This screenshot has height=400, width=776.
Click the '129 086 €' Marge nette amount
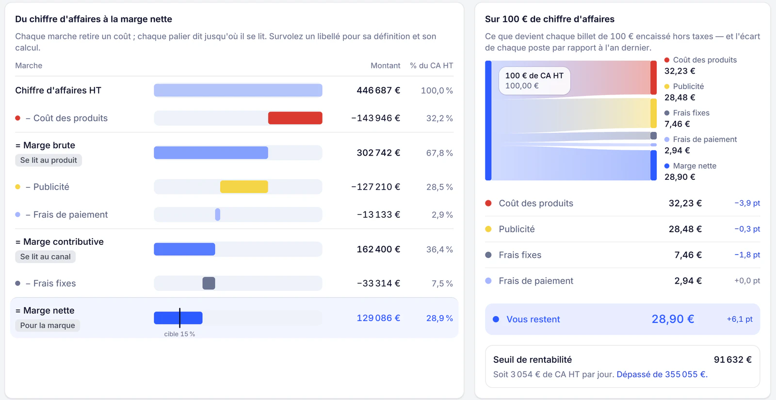click(x=378, y=318)
